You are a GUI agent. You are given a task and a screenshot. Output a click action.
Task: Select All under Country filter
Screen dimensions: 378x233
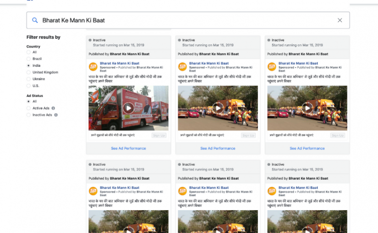click(x=28, y=52)
